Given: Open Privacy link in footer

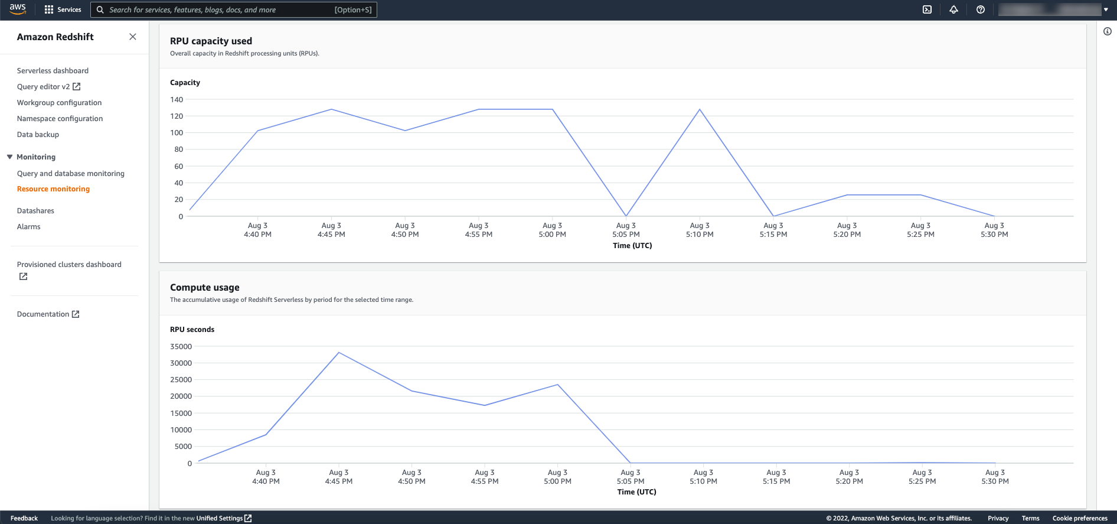Looking at the screenshot, I should 998,518.
